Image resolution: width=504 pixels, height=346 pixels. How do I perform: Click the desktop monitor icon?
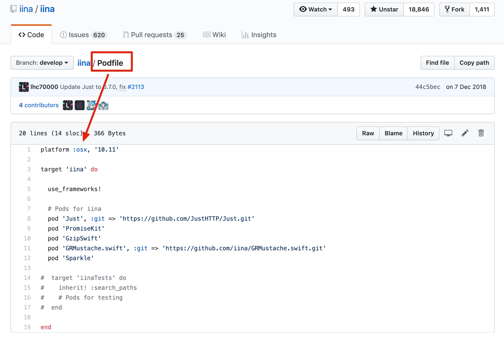tap(448, 133)
